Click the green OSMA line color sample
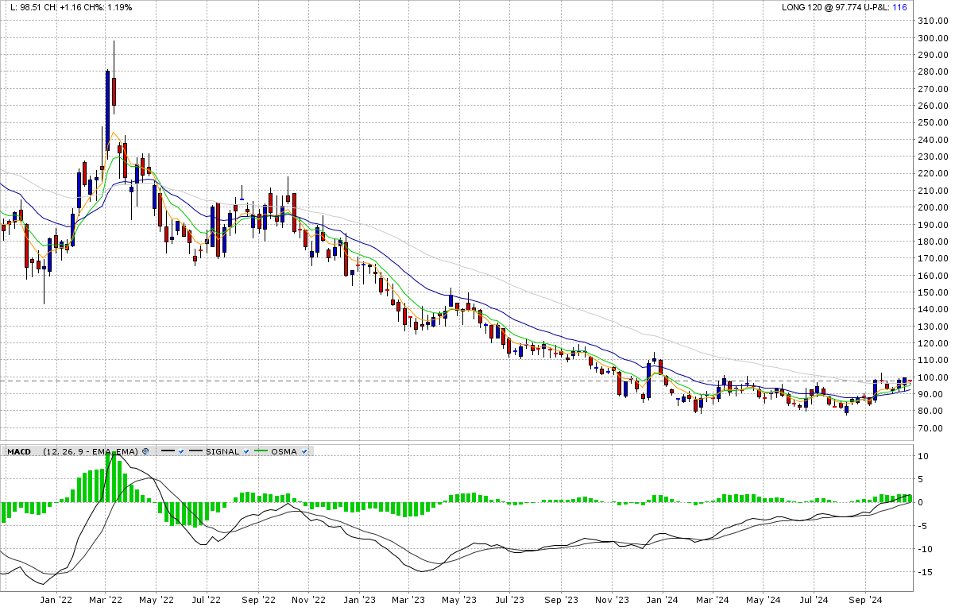Viewport: 955px width, 611px height. [x=261, y=451]
